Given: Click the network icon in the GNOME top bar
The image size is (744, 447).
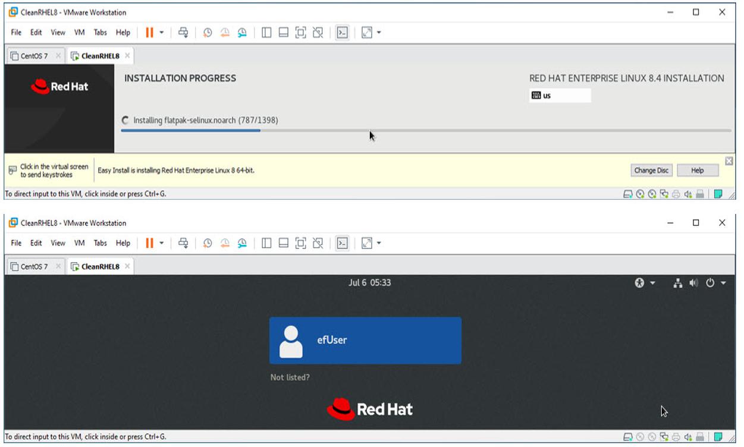Looking at the screenshot, I should (x=677, y=284).
